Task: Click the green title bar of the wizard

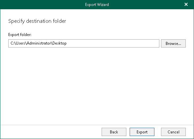Action: 49,5
